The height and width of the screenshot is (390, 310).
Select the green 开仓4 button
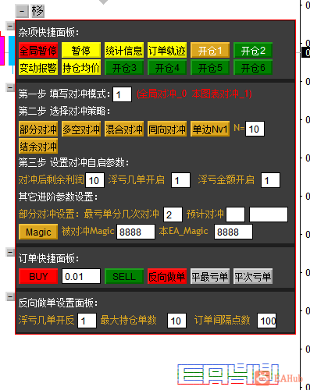coord(167,67)
